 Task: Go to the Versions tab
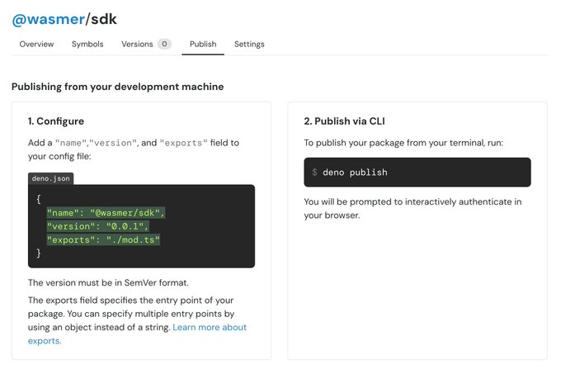tap(137, 44)
